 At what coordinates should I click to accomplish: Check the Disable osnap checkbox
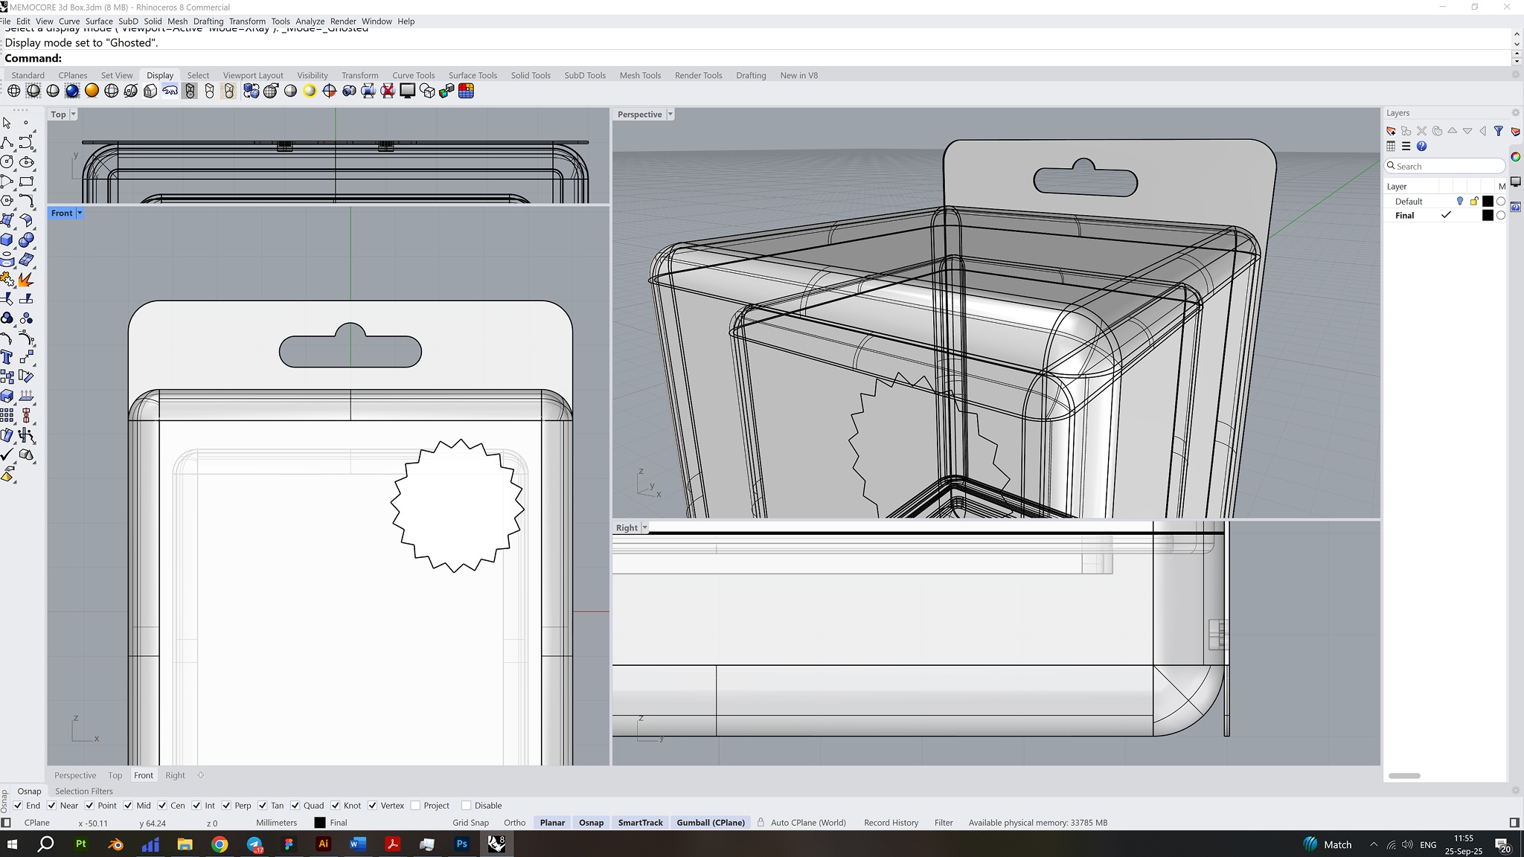pyautogui.click(x=467, y=806)
